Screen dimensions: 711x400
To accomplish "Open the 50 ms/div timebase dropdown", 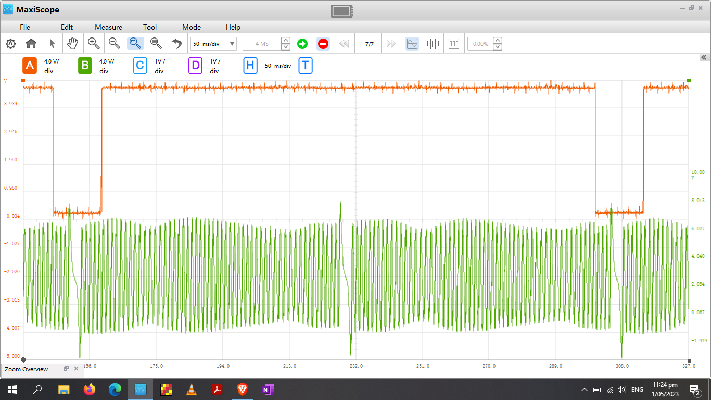I will tap(213, 44).
